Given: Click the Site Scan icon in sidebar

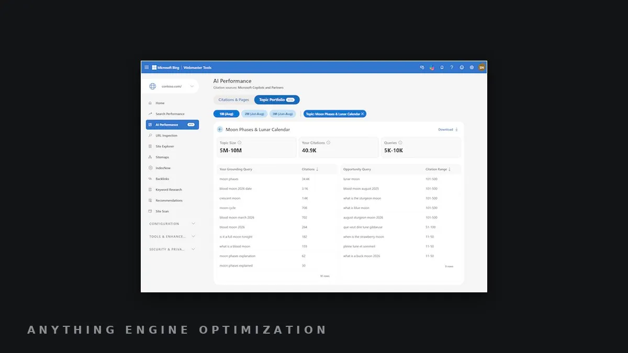Looking at the screenshot, I should tap(150, 211).
